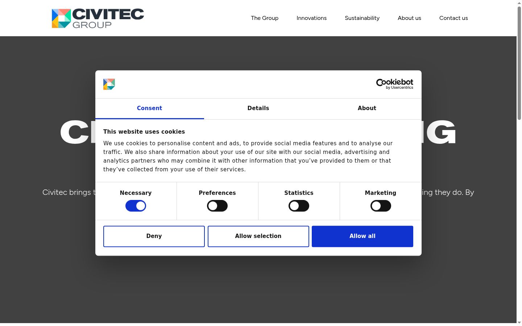This screenshot has width=522, height=326.
Task: Open The Group menu item
Action: (x=265, y=18)
